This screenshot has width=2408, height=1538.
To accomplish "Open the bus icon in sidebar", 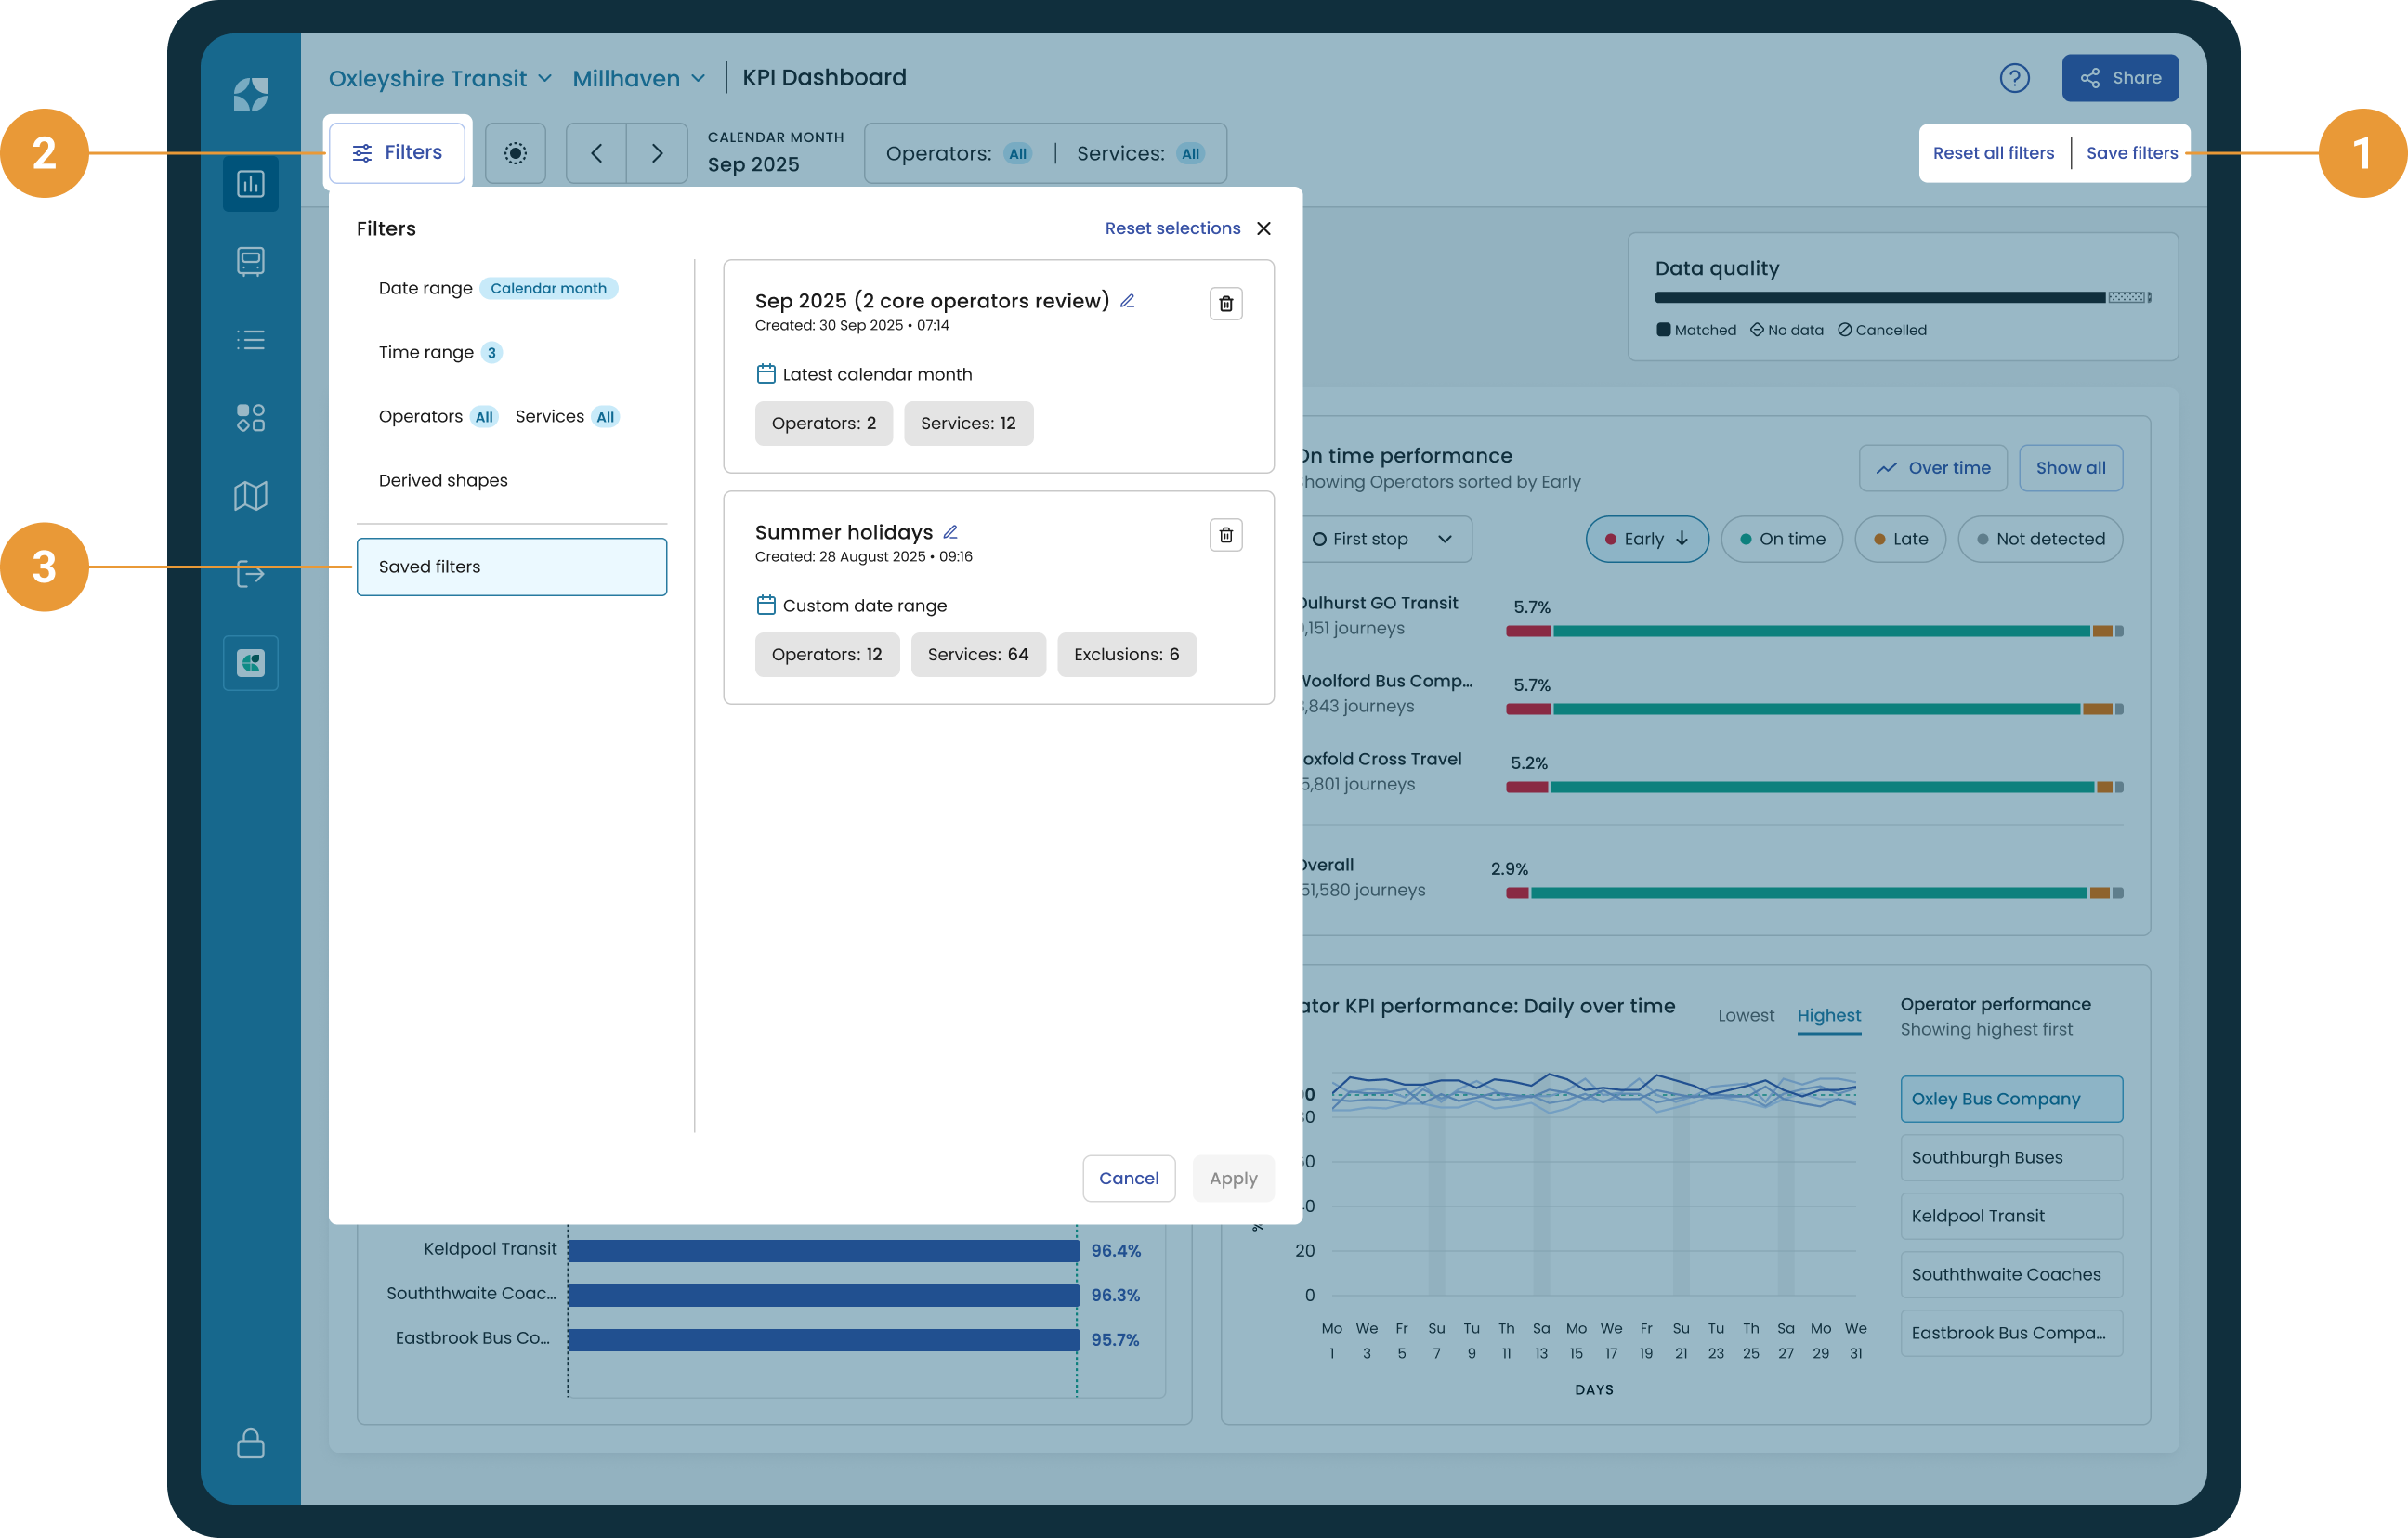I will tap(250, 262).
